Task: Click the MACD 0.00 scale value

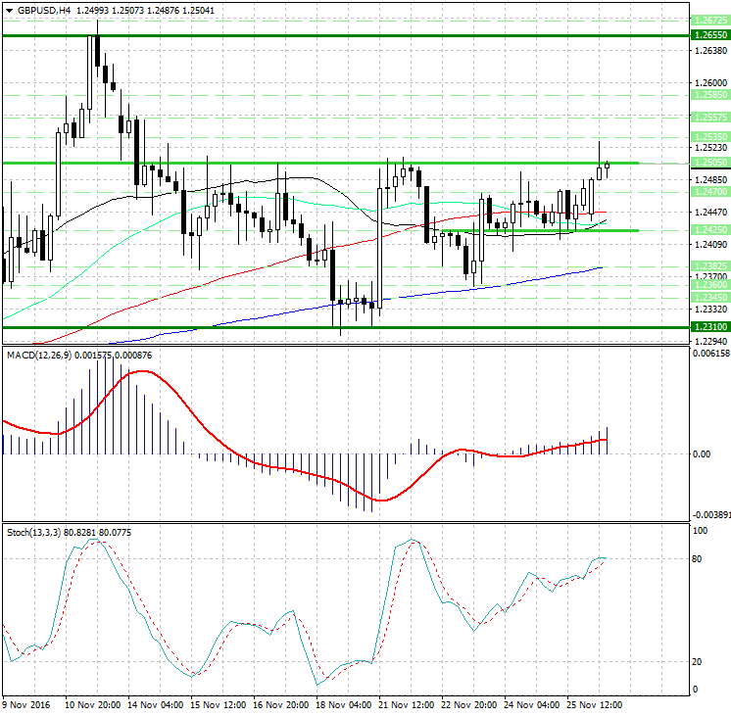Action: 702,454
